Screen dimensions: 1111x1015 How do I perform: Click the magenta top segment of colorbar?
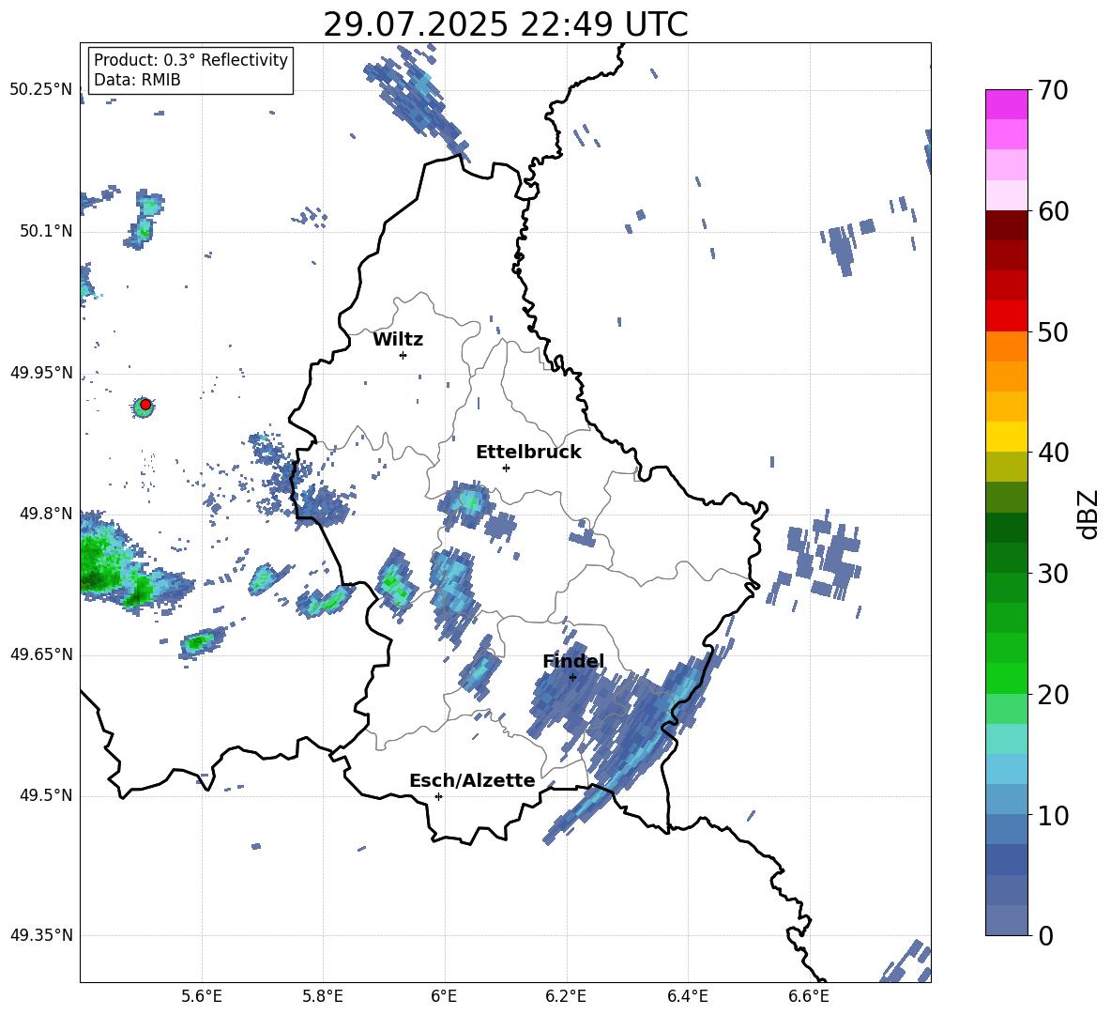(x=1006, y=104)
